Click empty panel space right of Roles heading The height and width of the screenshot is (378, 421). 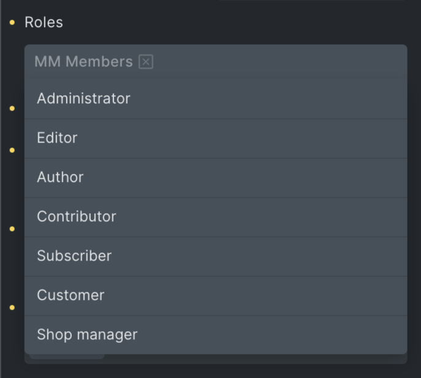click(245, 23)
